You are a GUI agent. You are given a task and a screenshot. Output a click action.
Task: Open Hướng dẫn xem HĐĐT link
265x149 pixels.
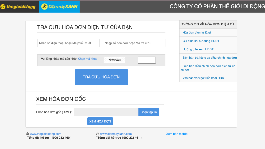tap(198, 49)
